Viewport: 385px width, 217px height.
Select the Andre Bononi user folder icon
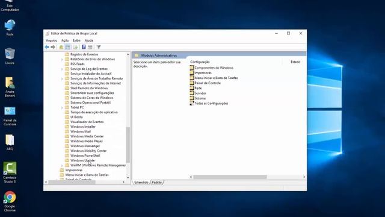point(10,87)
